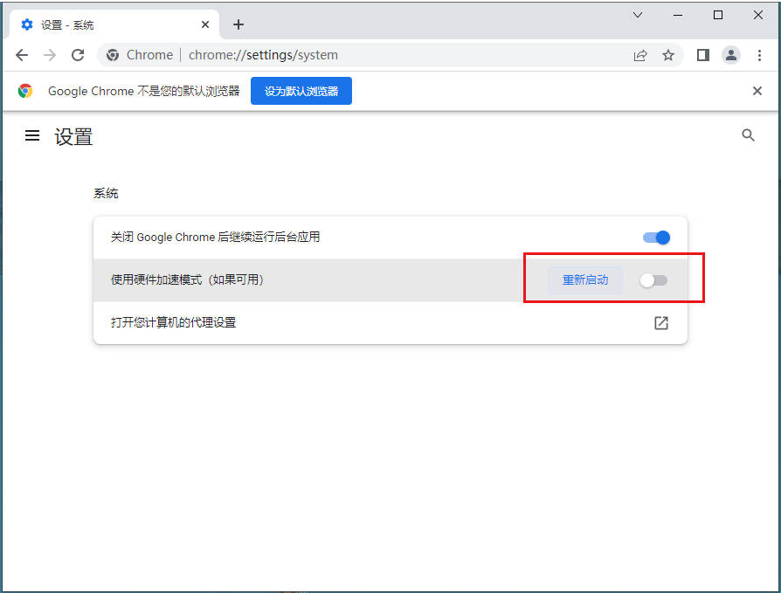This screenshot has width=781, height=593.
Task: Open proxy settings external link icon
Action: tap(661, 322)
